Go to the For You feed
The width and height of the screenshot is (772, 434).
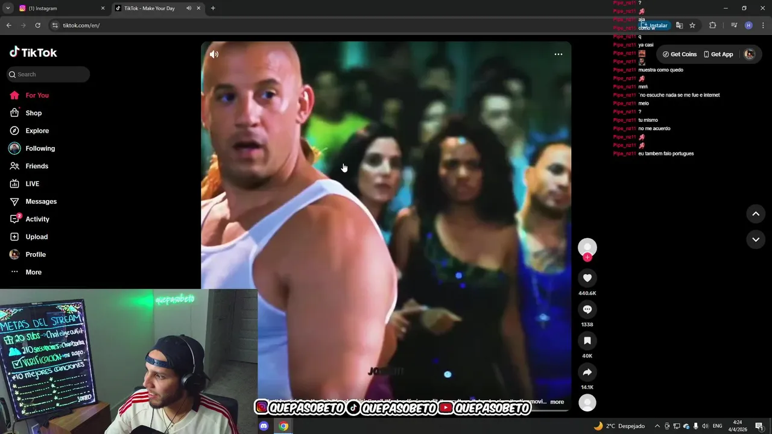pyautogui.click(x=29, y=95)
